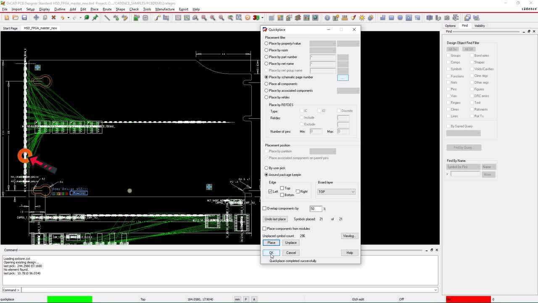Save the design with the floppy icon
This screenshot has height=303, width=538.
tap(24, 18)
